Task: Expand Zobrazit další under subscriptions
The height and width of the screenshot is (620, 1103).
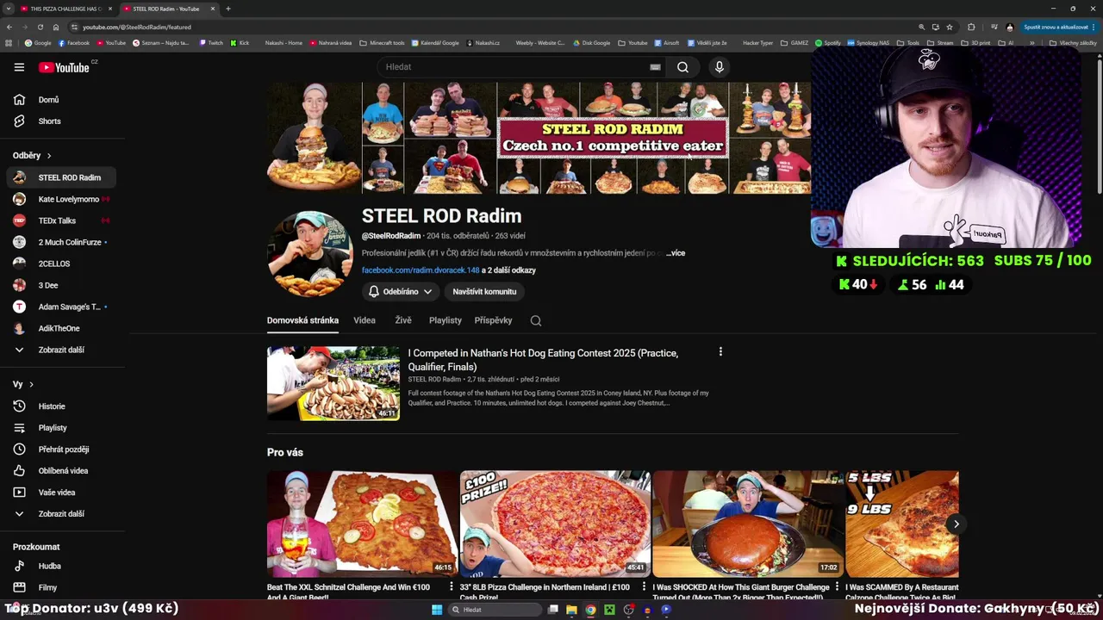Action: coord(60,350)
